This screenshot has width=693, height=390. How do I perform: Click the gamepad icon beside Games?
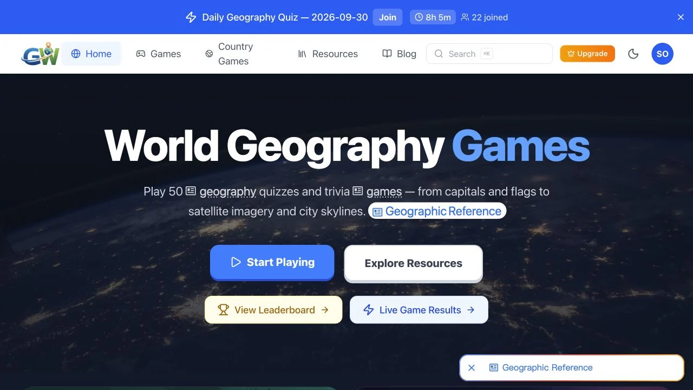pos(141,54)
